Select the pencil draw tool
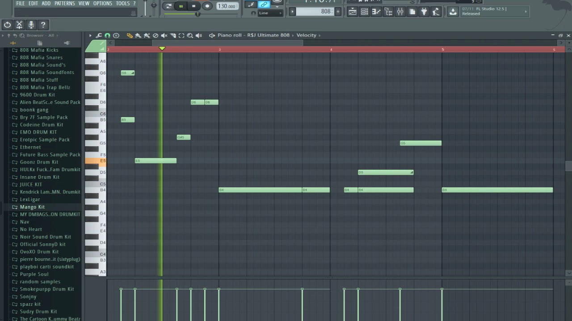Screen dimensions: 572x321 click(130, 35)
